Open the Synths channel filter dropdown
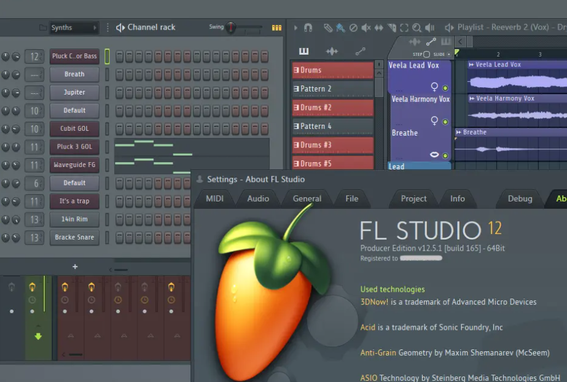This screenshot has height=382, width=567. pos(74,28)
